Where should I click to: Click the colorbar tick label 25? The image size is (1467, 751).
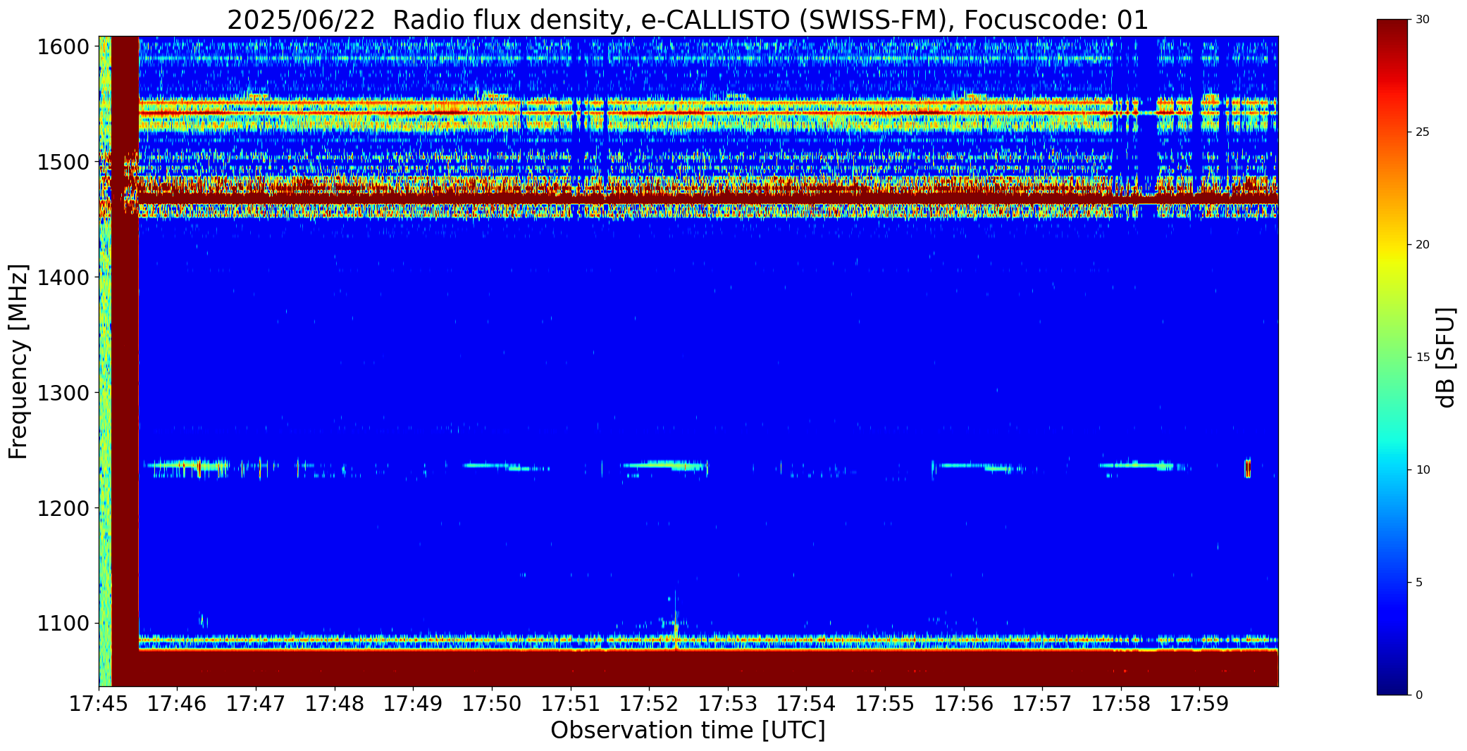(1423, 132)
